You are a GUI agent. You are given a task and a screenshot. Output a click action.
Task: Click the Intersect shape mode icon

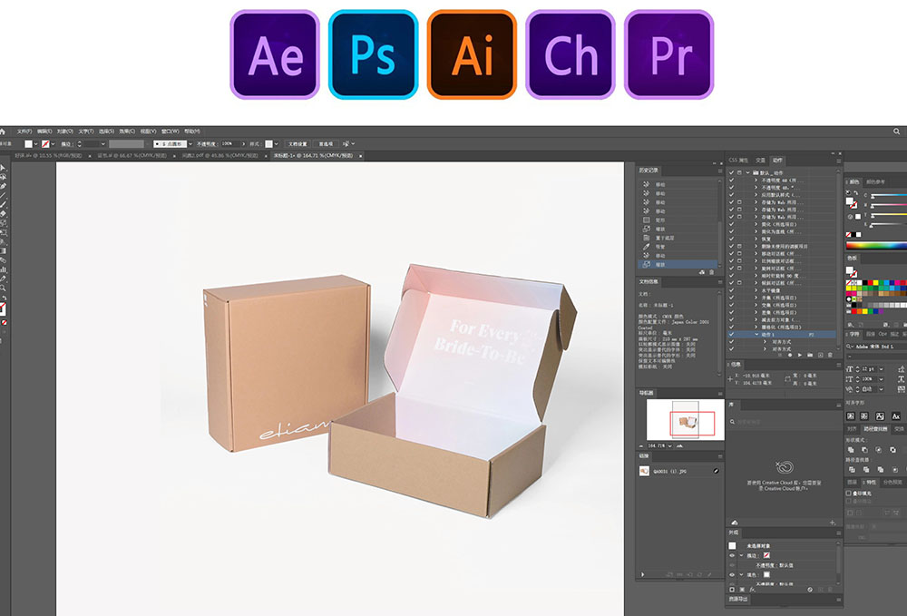[879, 449]
